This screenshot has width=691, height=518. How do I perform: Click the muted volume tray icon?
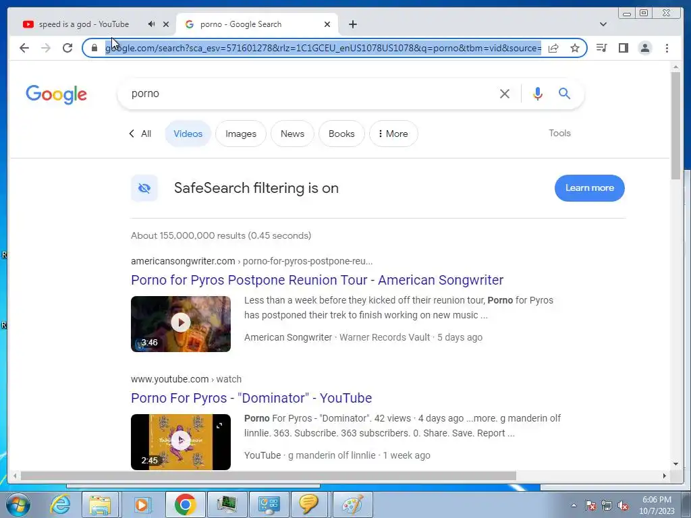pos(623,506)
